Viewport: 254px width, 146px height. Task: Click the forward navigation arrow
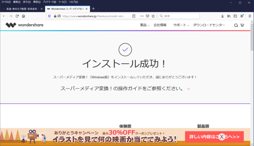(11, 16)
